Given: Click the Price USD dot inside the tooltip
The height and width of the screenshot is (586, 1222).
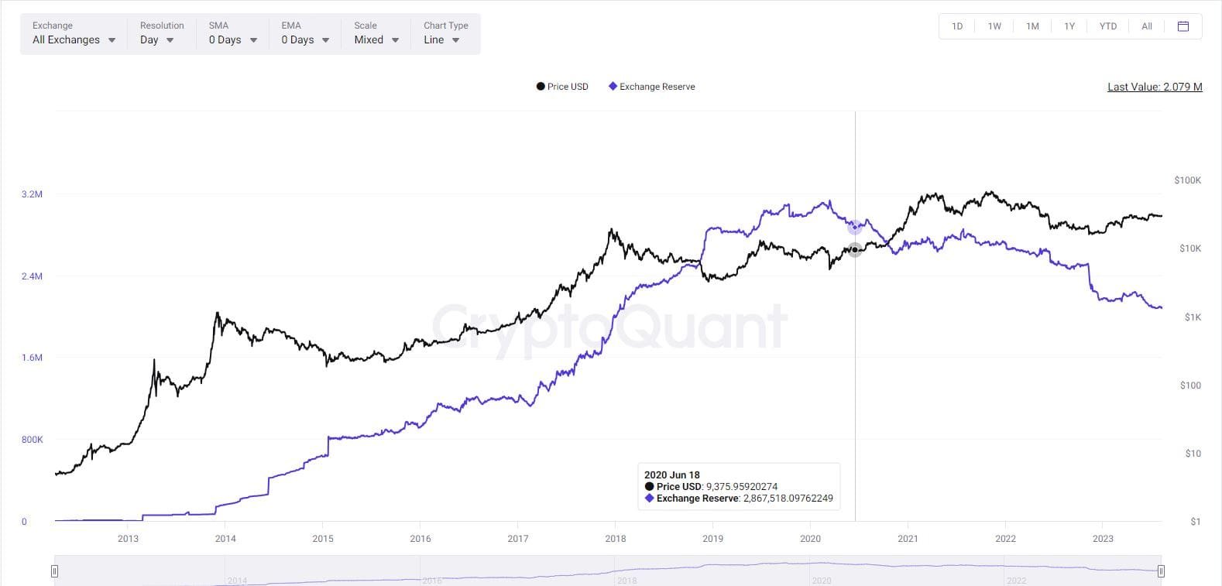Looking at the screenshot, I should pyautogui.click(x=650, y=486).
